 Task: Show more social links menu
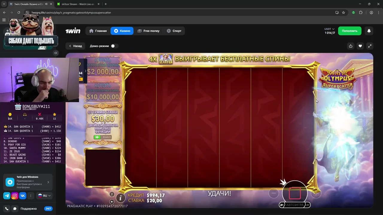tap(31, 196)
